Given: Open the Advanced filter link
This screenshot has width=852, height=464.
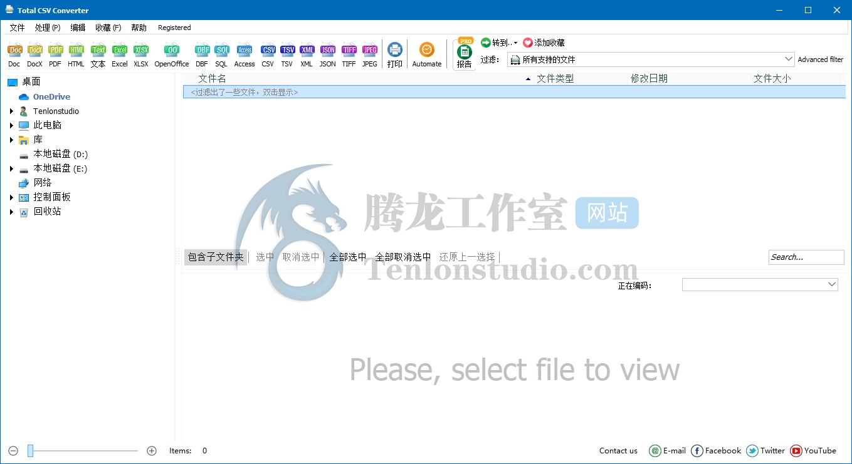Looking at the screenshot, I should [820, 59].
